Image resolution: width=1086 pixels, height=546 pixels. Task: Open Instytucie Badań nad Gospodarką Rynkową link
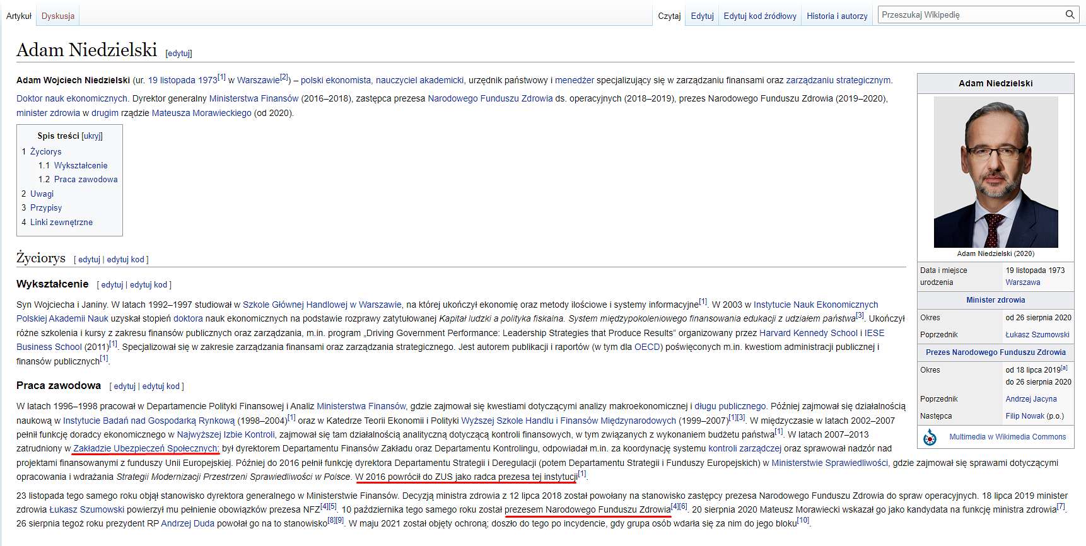(149, 421)
